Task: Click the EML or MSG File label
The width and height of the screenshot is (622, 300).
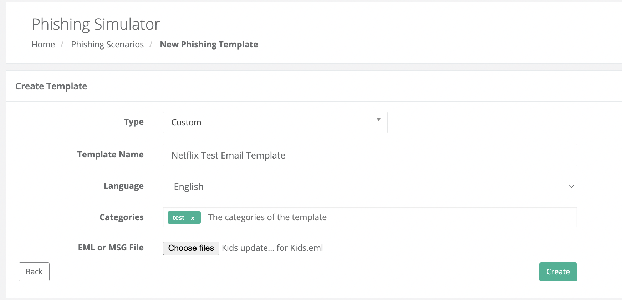Action: click(x=111, y=248)
